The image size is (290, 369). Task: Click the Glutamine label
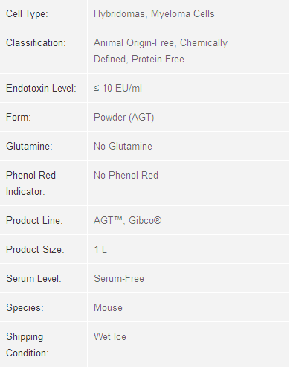point(29,146)
